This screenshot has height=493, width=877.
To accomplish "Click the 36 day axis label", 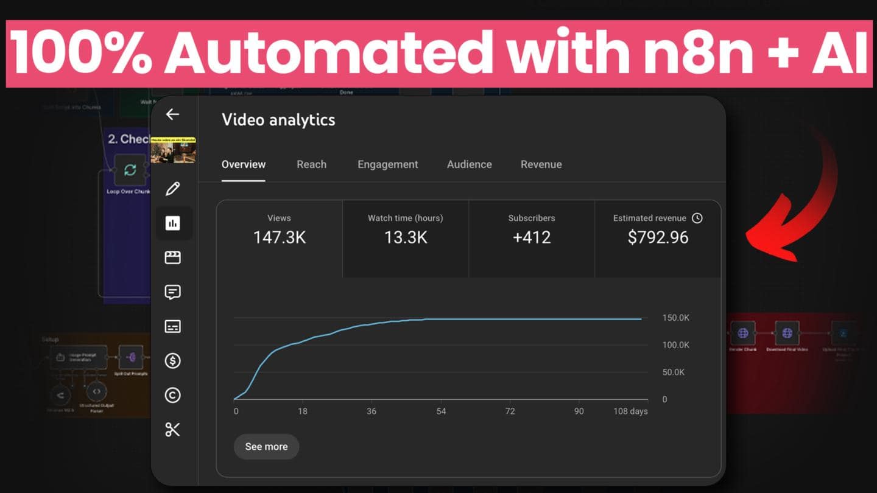I will point(372,411).
